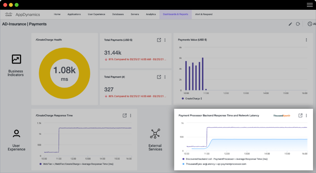
Task: Switch to the Dashboards & Reports tab
Action: click(x=175, y=14)
